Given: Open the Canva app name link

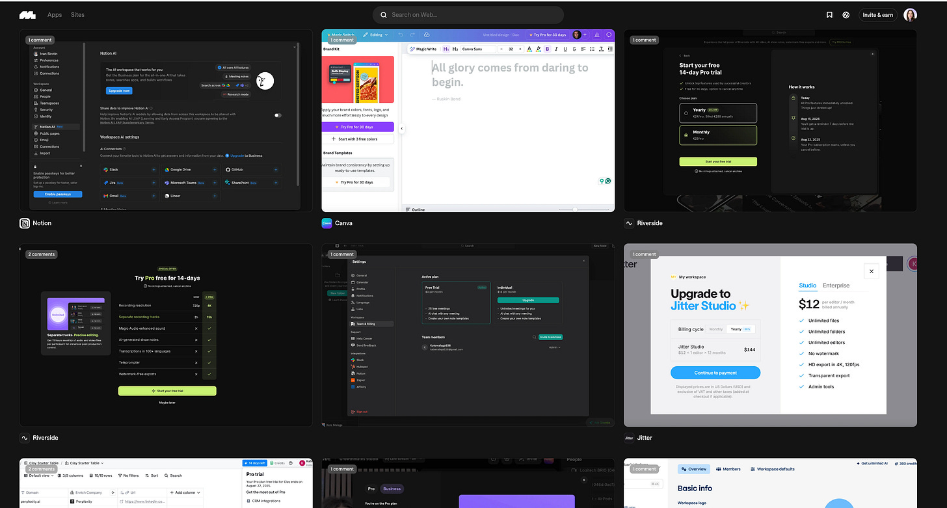Looking at the screenshot, I should pos(343,223).
